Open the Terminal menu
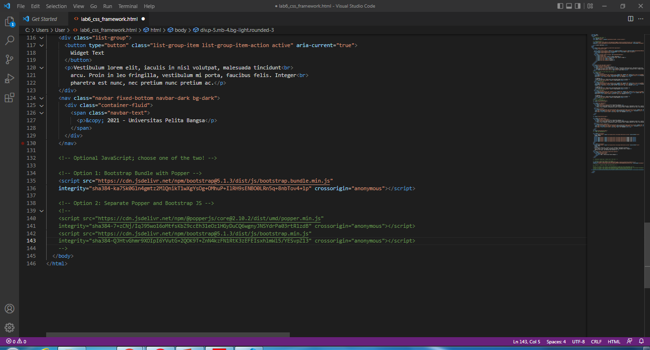Screen dimensions: 650x350 [128, 6]
